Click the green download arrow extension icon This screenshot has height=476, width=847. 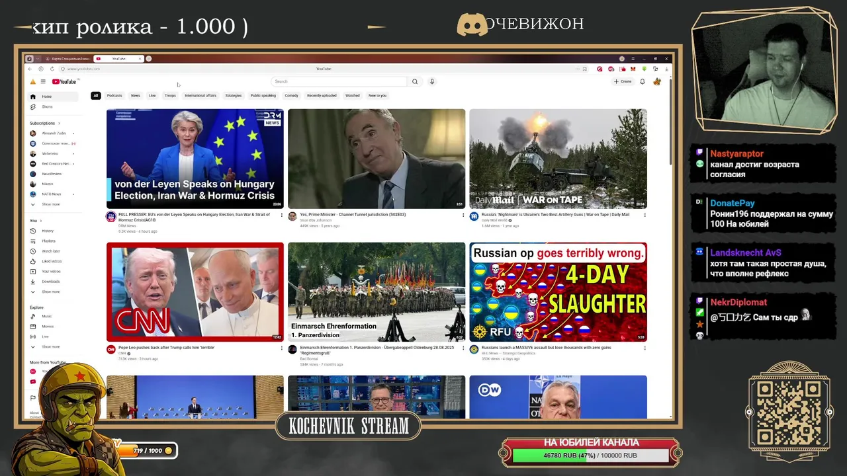tap(644, 69)
